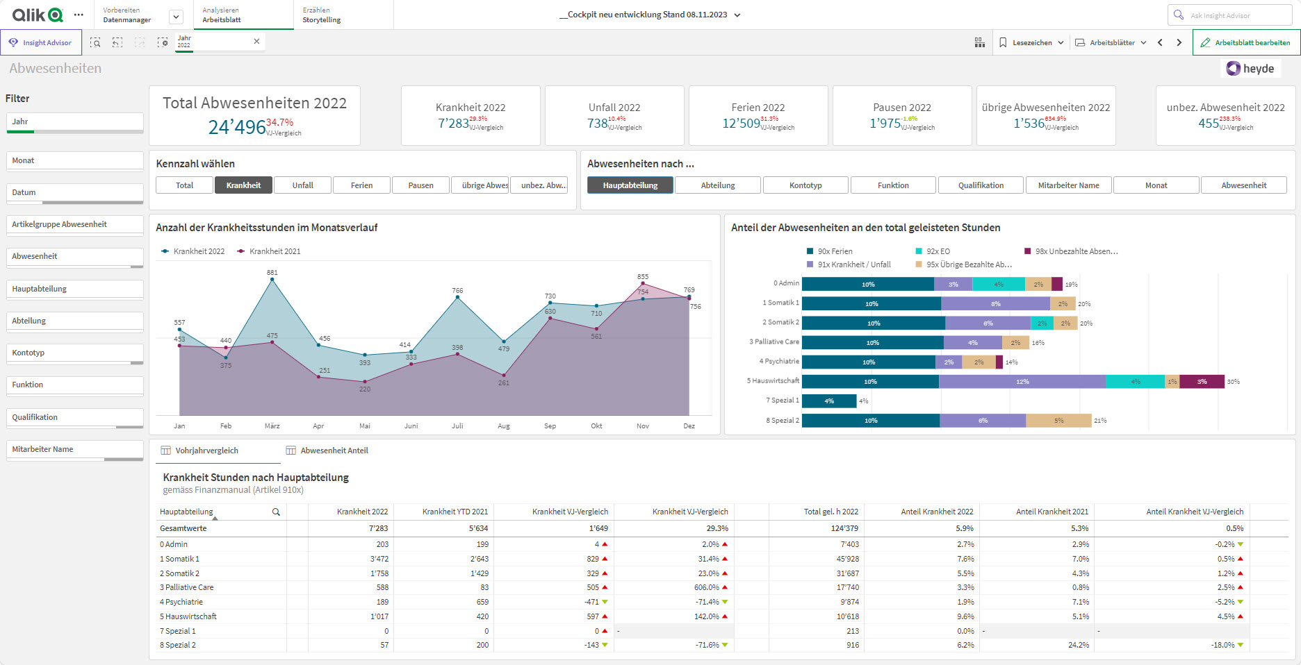The height and width of the screenshot is (665, 1301).
Task: Go to the next sheet arrow
Action: 1179,42
